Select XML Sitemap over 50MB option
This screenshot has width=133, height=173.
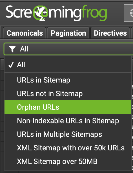click(x=68, y=161)
